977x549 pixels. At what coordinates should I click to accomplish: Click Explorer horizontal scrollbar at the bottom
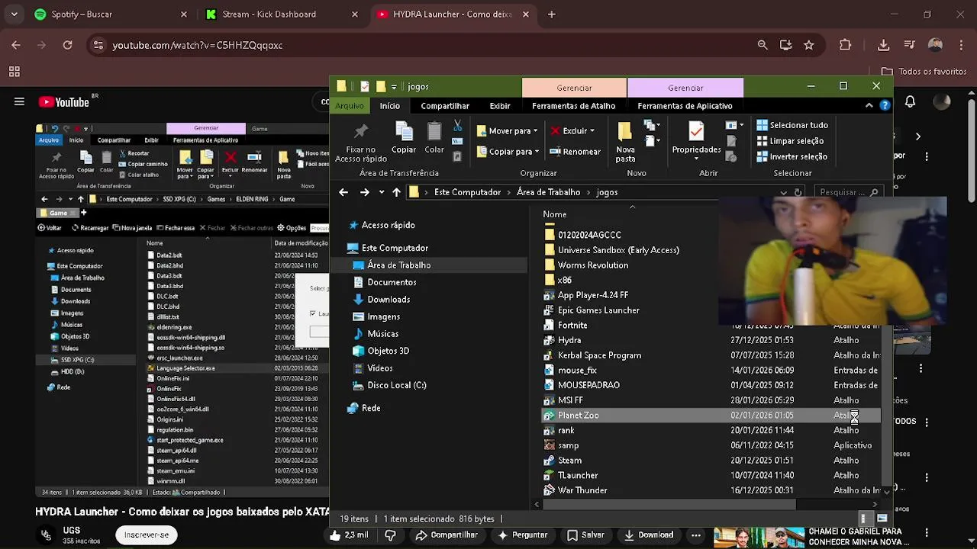pos(670,504)
